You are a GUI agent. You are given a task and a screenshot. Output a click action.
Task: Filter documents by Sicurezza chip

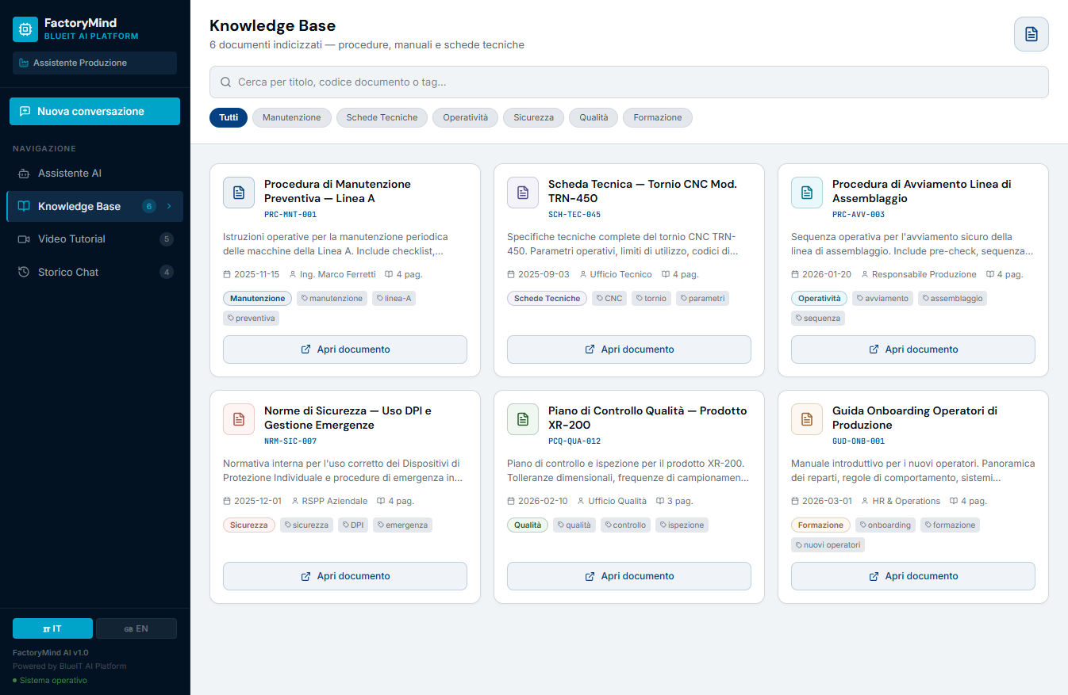534,117
